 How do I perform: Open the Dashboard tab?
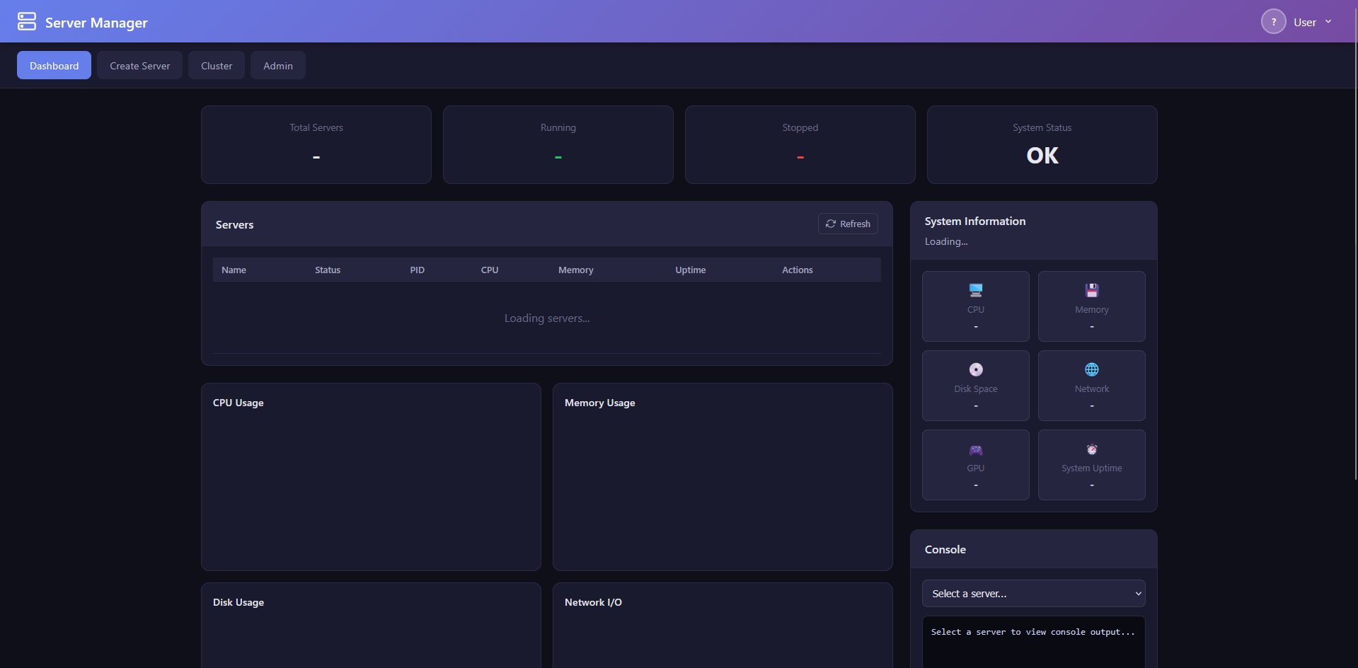coord(54,65)
